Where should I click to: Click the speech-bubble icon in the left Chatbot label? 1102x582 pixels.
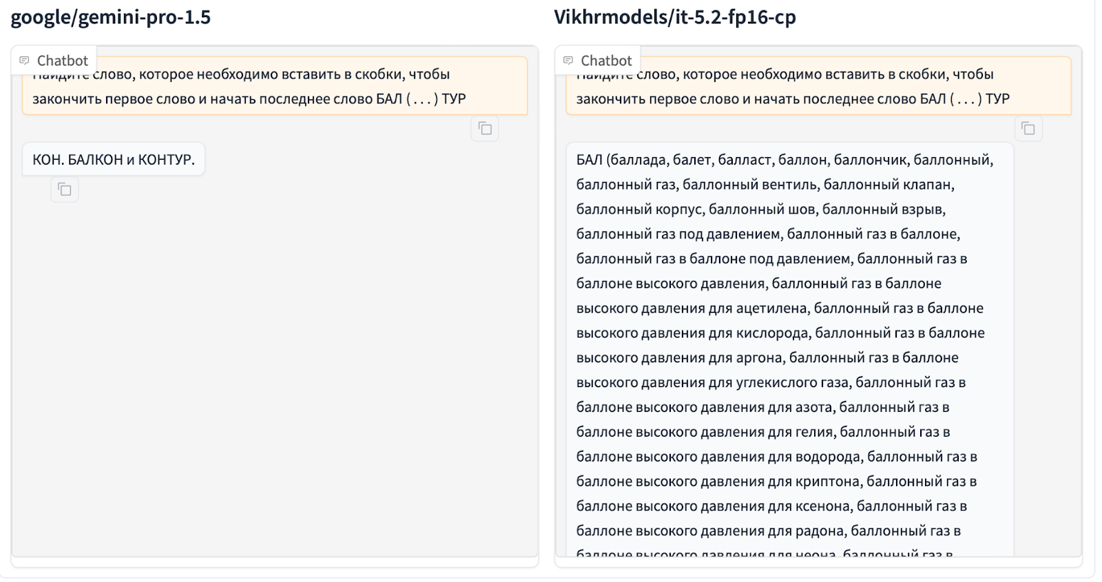[x=25, y=59]
